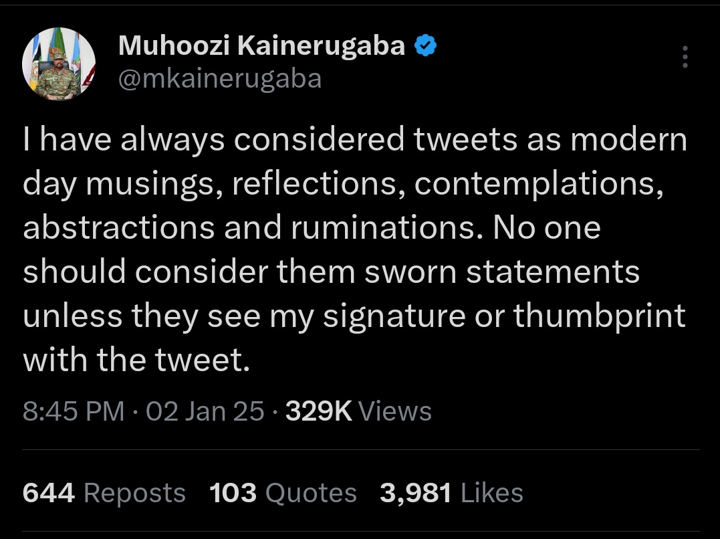Viewport: 720px width, 539px height.
Task: Click the blue verified badge
Action: tap(426, 46)
